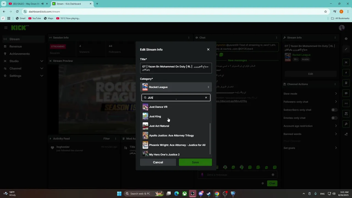
Task: Open the Rocket League category dropdown
Action: (x=176, y=87)
